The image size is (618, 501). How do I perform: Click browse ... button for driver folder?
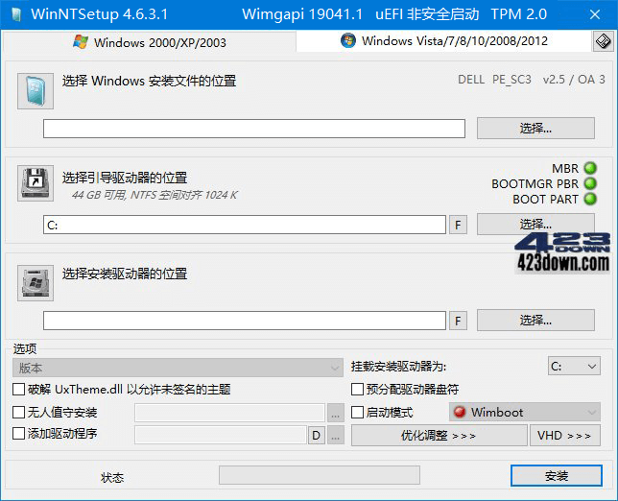(x=336, y=435)
